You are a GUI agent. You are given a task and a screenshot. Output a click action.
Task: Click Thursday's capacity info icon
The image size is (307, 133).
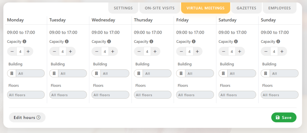(151, 42)
